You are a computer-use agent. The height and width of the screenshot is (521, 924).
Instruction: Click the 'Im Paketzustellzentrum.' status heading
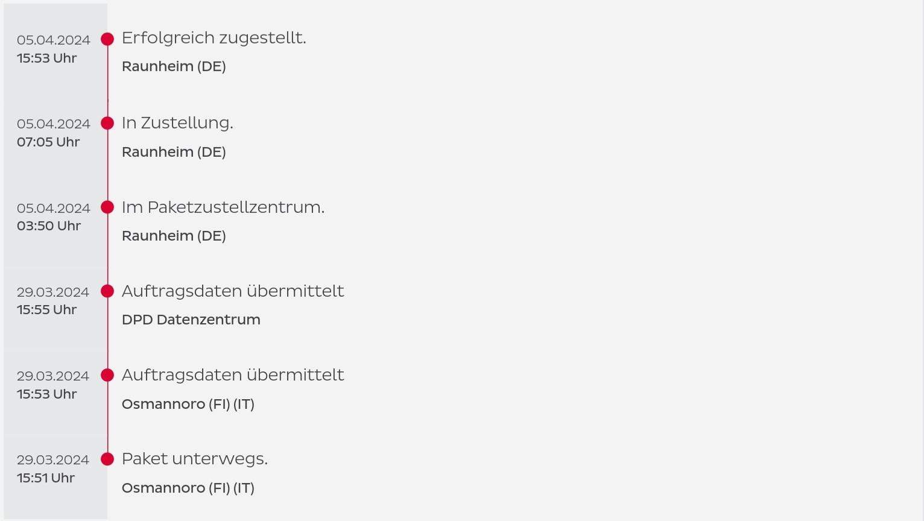[x=223, y=207]
